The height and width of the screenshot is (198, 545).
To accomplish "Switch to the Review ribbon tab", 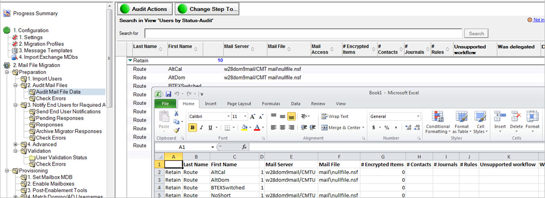I will (x=318, y=103).
